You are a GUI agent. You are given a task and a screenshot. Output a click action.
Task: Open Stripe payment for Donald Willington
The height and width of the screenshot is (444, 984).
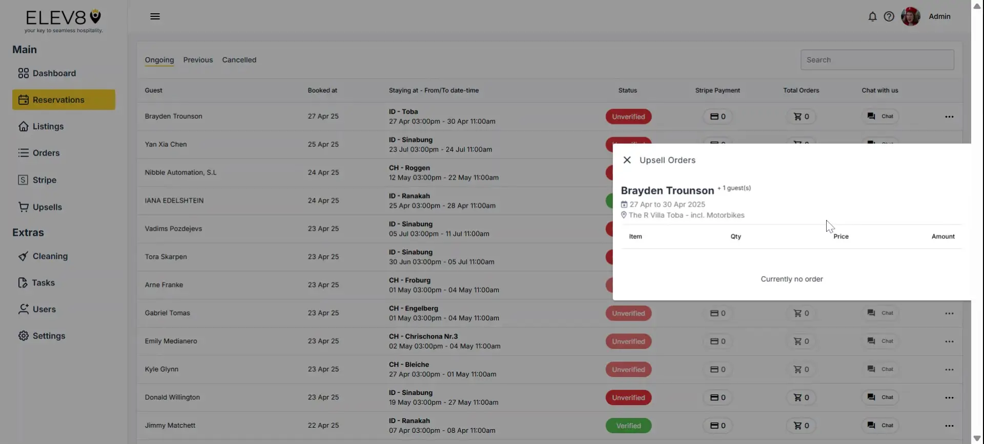717,397
